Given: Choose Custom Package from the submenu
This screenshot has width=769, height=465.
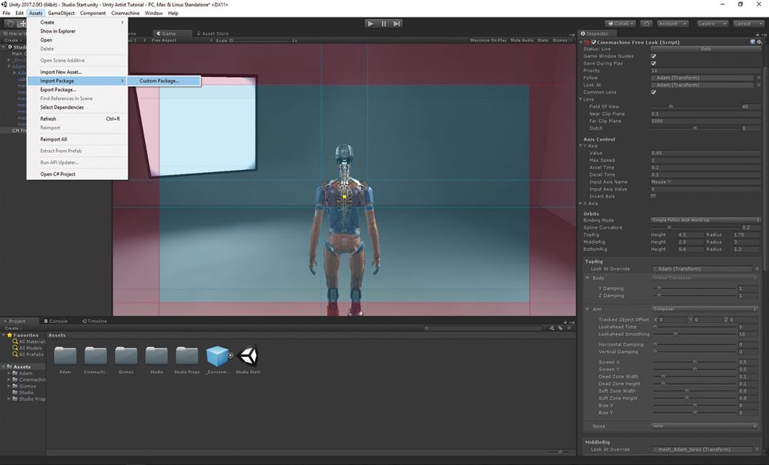Looking at the screenshot, I should pos(159,81).
